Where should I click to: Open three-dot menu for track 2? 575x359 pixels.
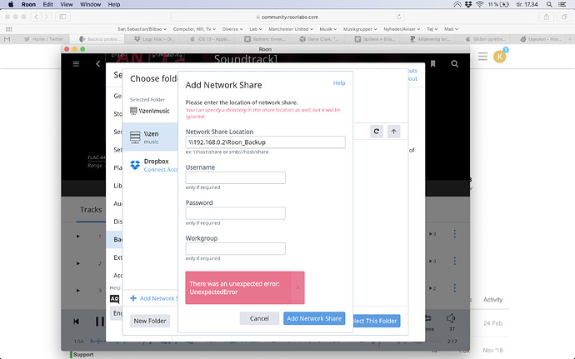pyautogui.click(x=455, y=261)
